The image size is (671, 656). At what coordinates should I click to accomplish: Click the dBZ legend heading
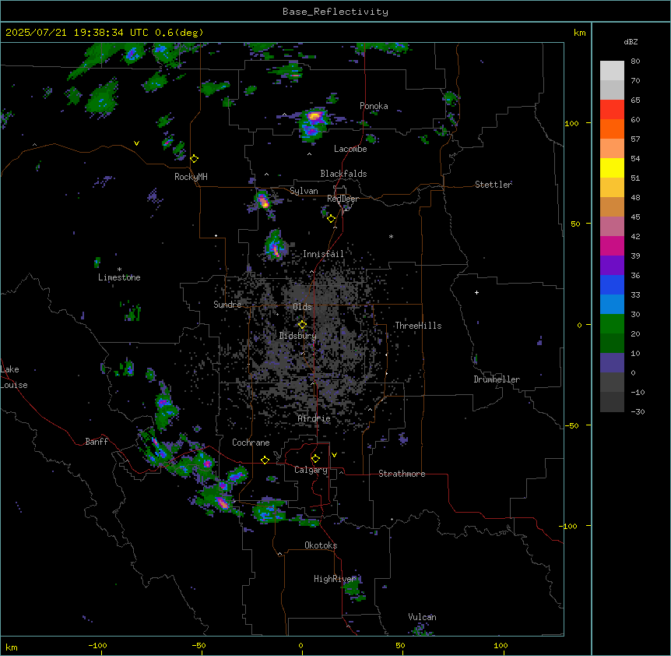click(x=631, y=41)
